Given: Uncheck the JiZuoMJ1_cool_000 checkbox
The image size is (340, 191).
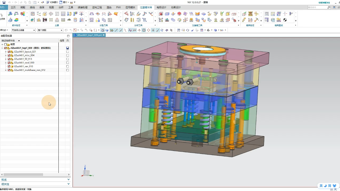Looking at the screenshot, I should coord(9,63).
